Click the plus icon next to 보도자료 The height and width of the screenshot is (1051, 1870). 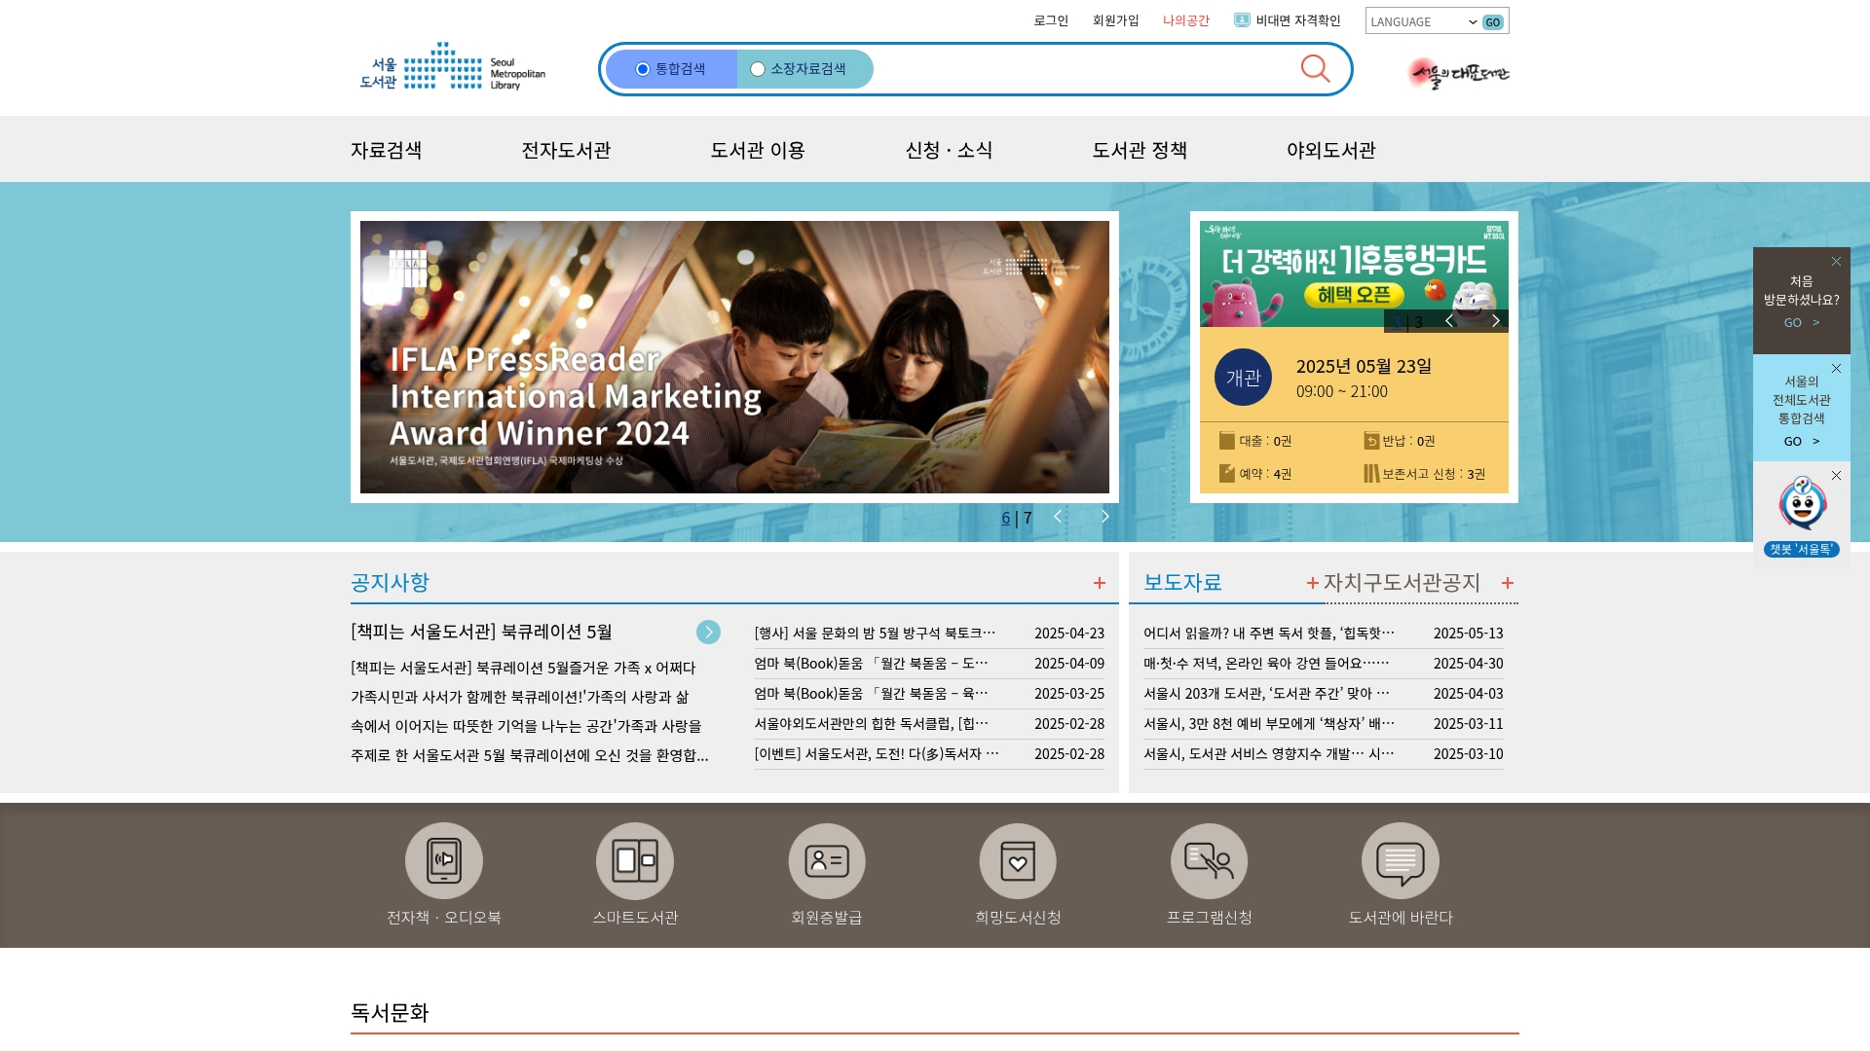pos(1312,583)
